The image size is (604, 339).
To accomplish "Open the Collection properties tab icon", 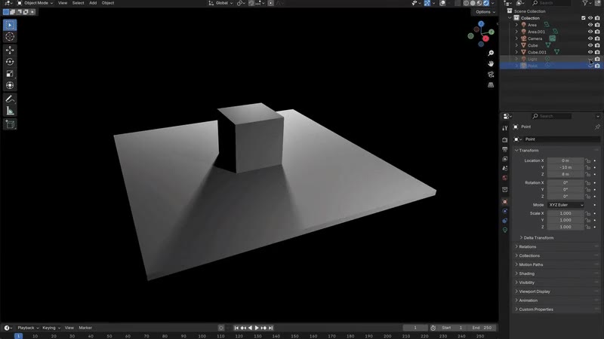I will coord(504,190).
